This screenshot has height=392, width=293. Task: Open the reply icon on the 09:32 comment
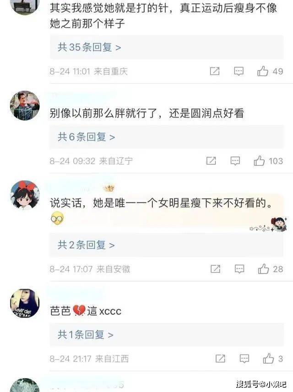point(235,161)
